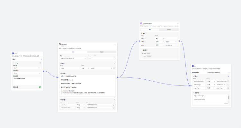
Task: Collapse the input section in GenPlaces
Action: (60, 63)
